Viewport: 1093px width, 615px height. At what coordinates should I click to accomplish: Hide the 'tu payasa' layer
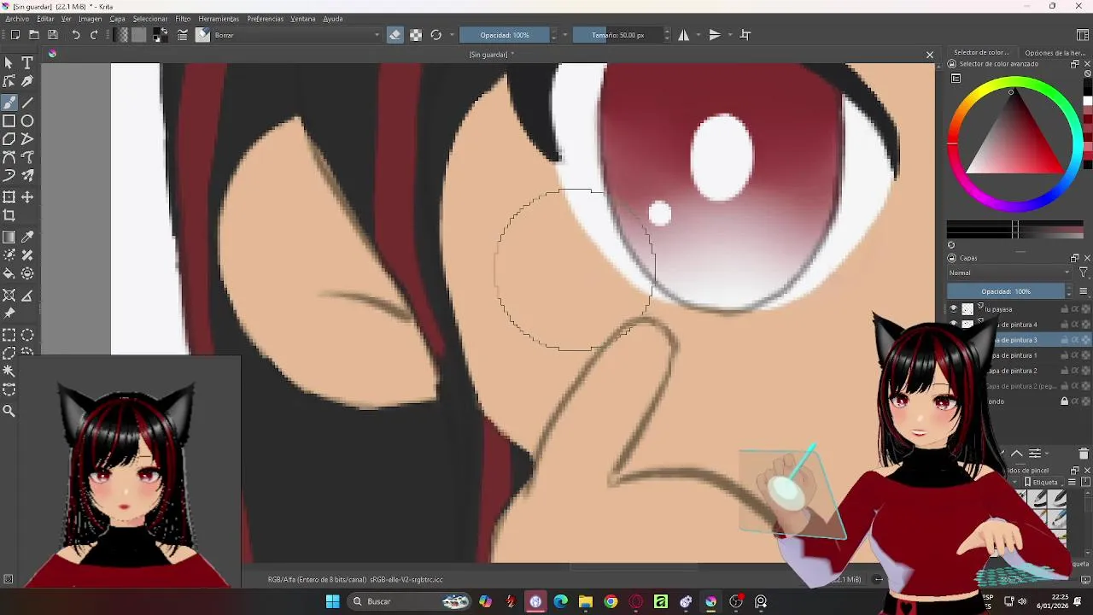point(953,309)
